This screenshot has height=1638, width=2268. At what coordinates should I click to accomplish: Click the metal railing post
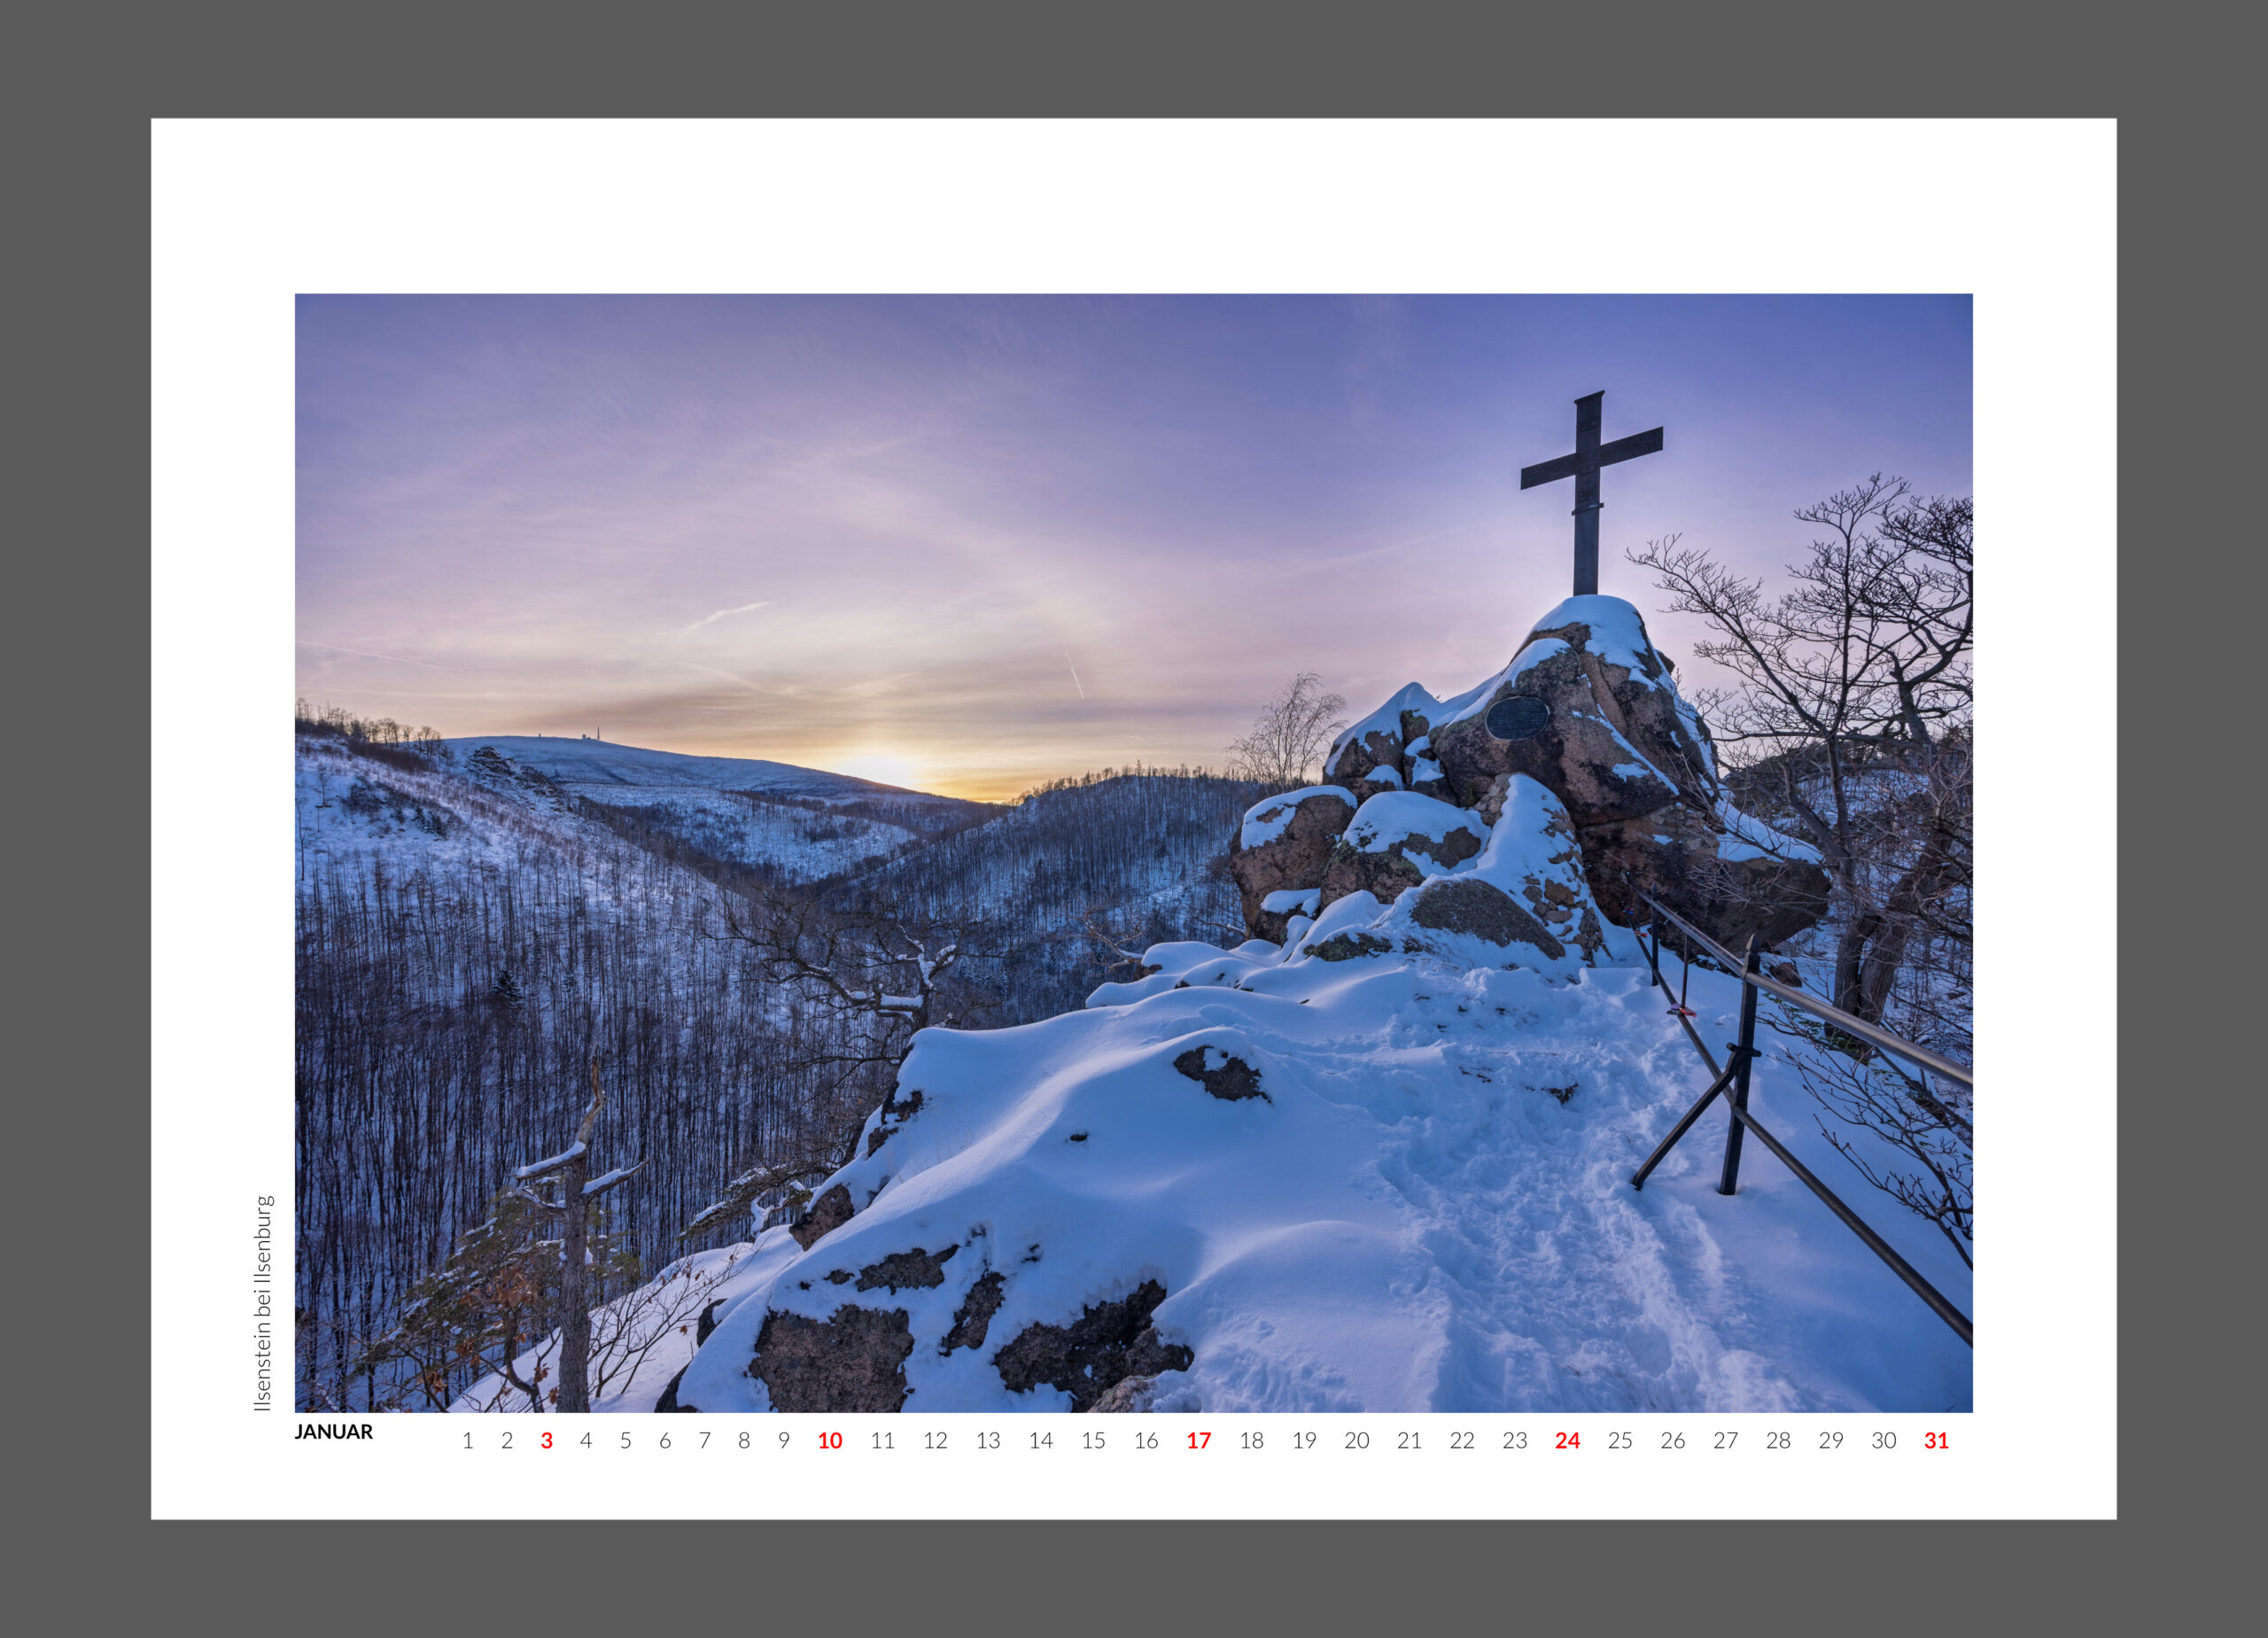click(x=1741, y=1070)
